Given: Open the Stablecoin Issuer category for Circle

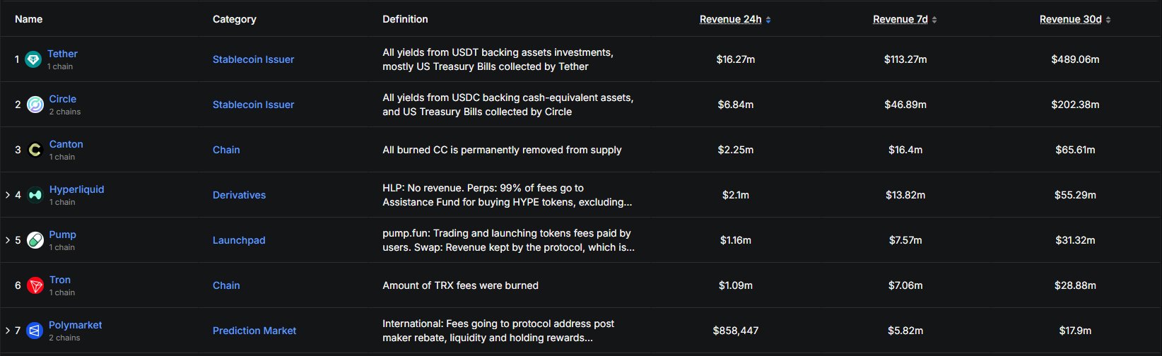Looking at the screenshot, I should [x=253, y=105].
